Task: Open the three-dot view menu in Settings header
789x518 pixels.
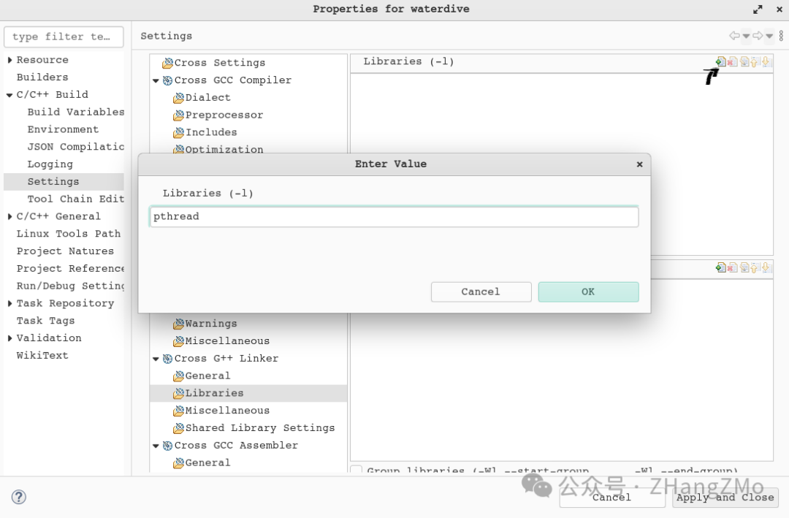Action: (x=781, y=36)
